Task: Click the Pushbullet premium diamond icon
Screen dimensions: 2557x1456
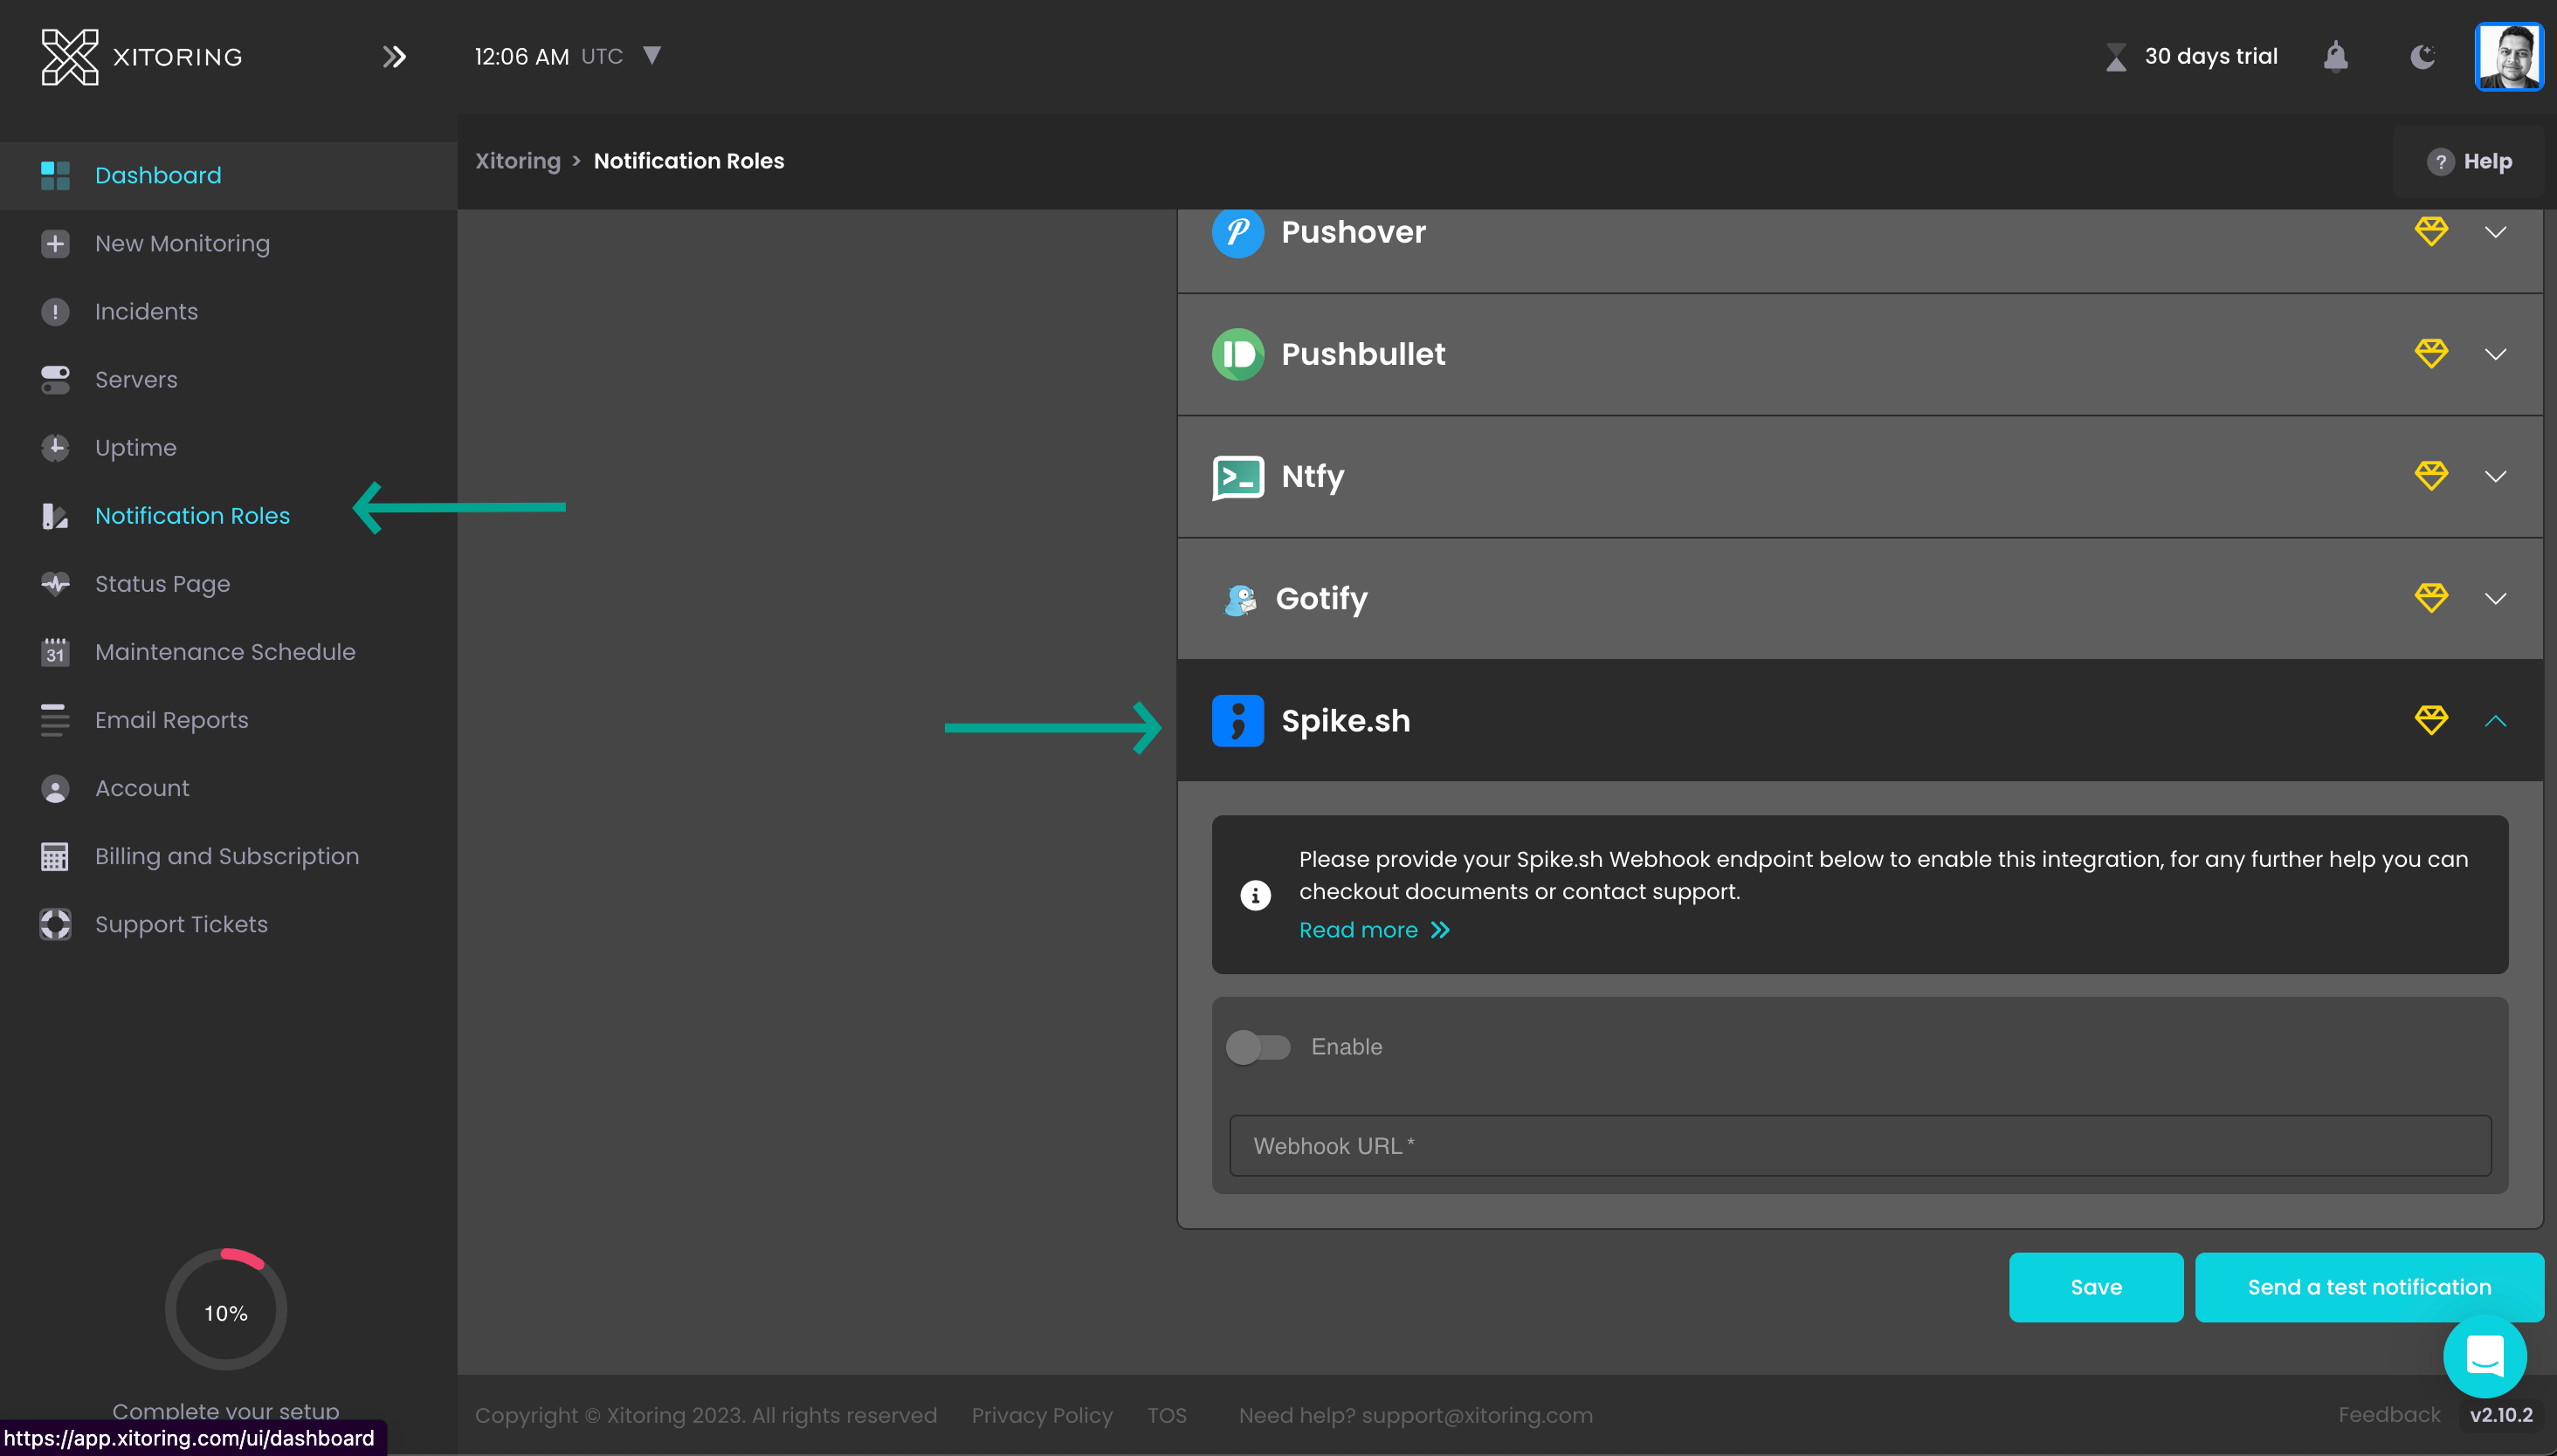Action: pos(2431,353)
